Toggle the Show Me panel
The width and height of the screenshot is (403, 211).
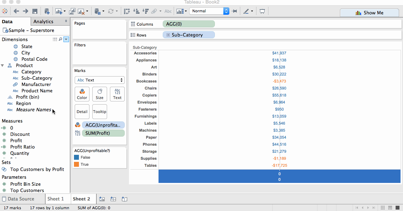[x=369, y=13]
